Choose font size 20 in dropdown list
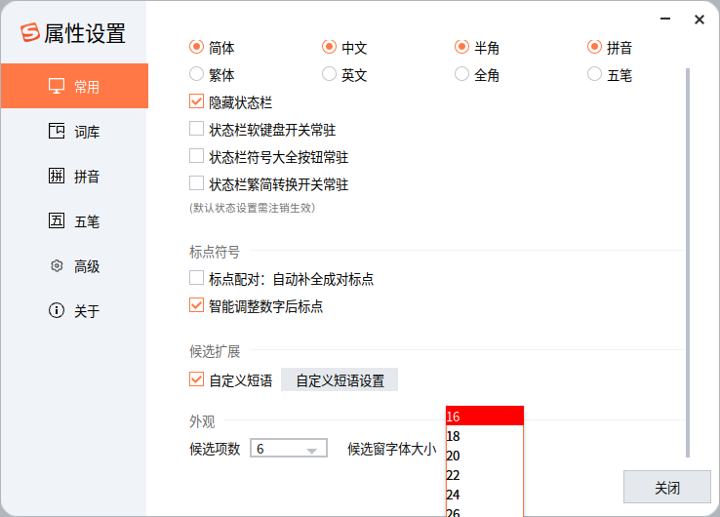The image size is (720, 517). point(485,456)
